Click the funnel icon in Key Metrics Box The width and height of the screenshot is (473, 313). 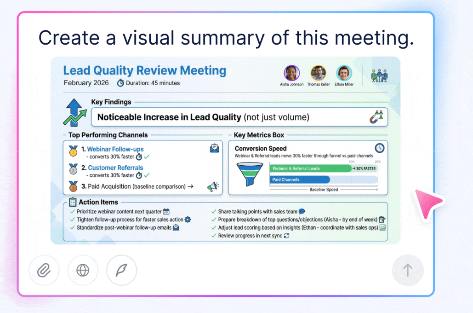(250, 174)
